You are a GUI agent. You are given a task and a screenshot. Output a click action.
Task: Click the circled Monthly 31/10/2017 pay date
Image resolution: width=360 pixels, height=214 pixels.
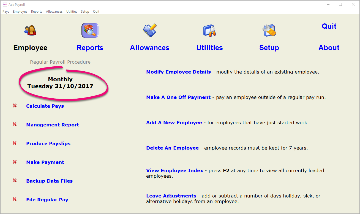click(x=60, y=83)
